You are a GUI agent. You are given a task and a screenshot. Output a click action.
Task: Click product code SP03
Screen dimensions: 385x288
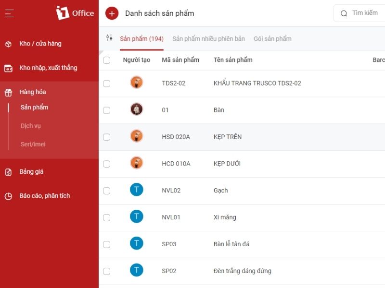[x=169, y=244]
